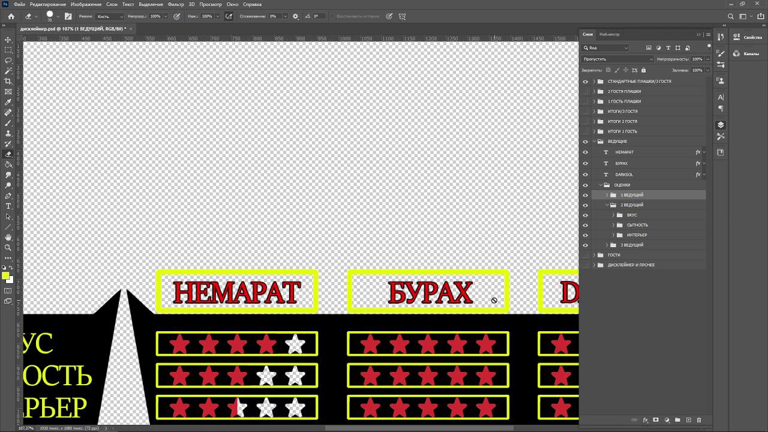
Task: Toggle the layer filter on/off switch
Action: coord(709,46)
